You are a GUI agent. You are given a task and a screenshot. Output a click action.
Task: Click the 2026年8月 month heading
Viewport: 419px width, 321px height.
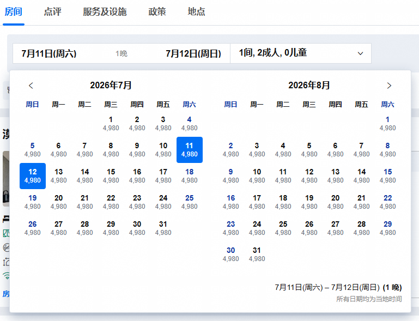309,85
